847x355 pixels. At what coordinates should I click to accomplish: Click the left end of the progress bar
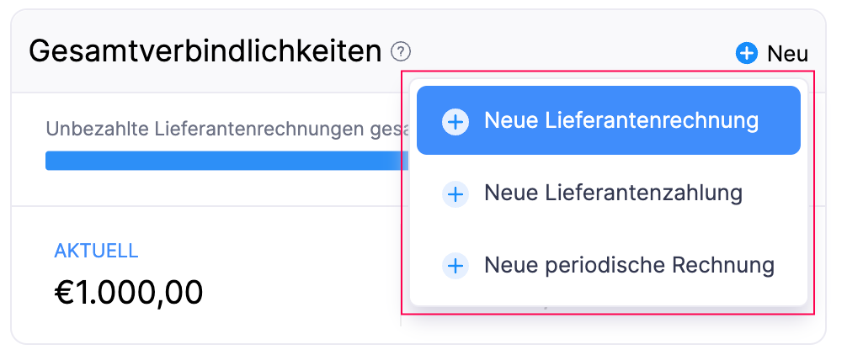(52, 161)
